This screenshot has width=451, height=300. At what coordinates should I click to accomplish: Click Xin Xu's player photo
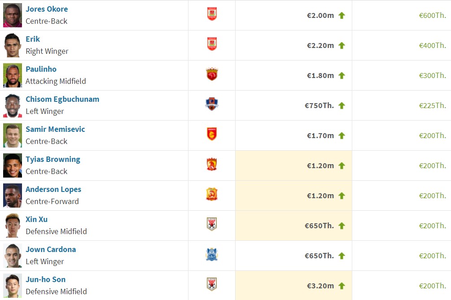pyautogui.click(x=13, y=226)
